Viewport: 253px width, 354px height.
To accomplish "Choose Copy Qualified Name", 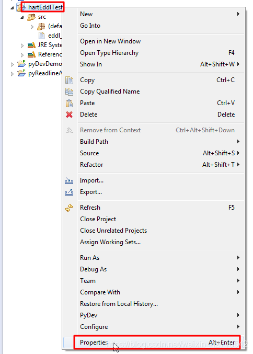I will click(160, 92).
